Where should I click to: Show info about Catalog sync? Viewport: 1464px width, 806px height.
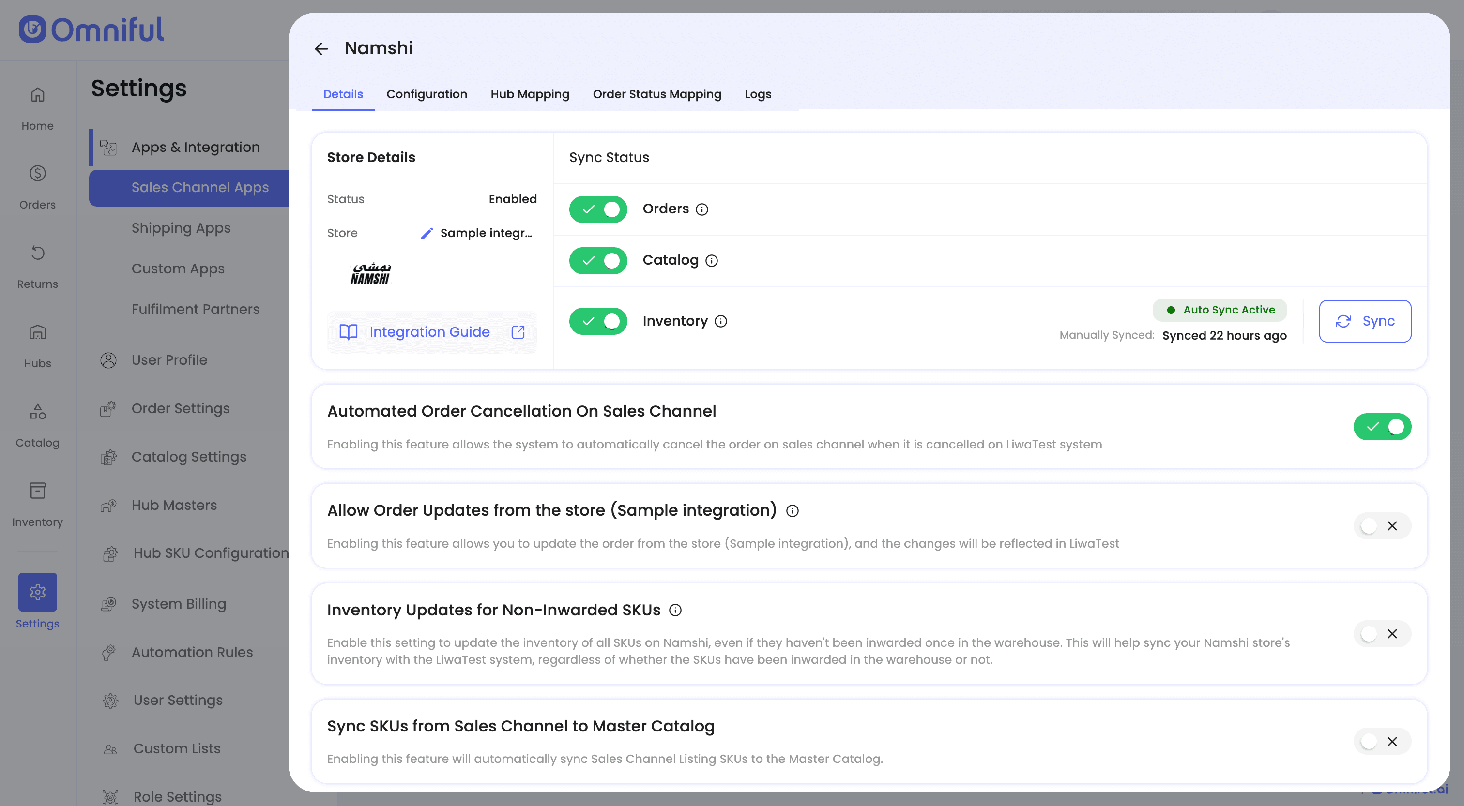712,261
